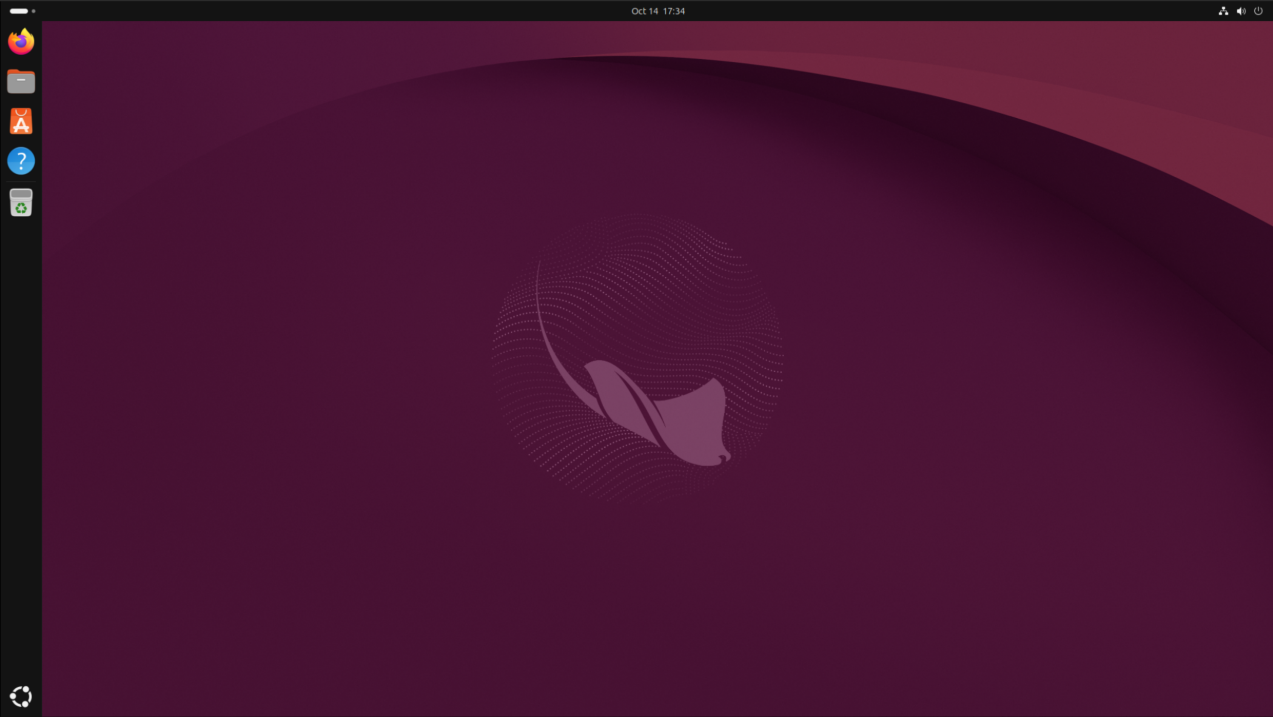Click the network status icon
The image size is (1273, 717).
point(1224,11)
